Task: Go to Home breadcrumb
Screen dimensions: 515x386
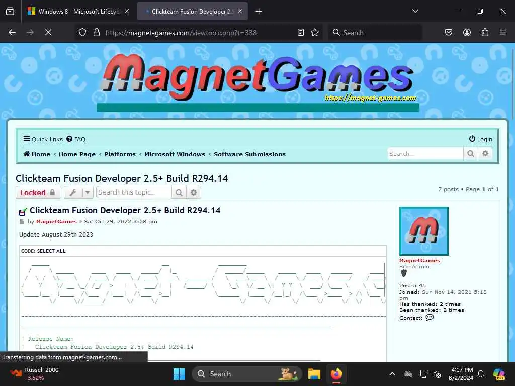Action: [37, 154]
